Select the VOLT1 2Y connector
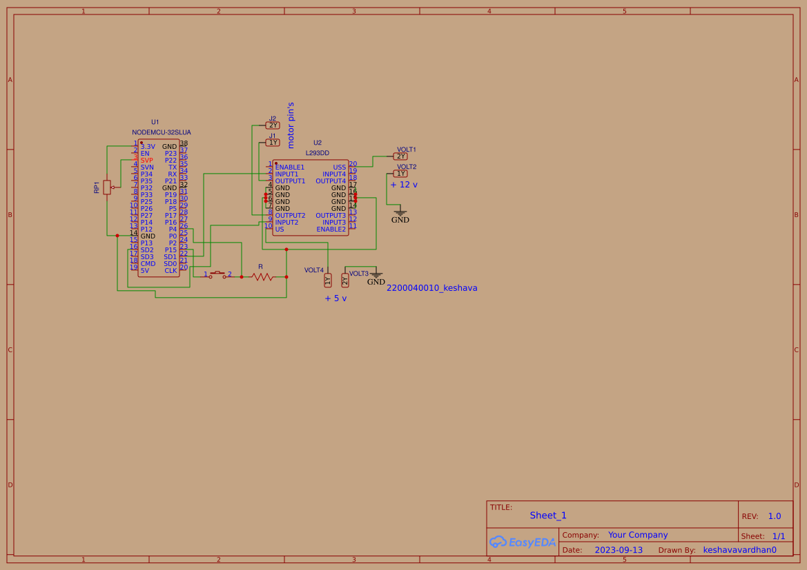The height and width of the screenshot is (570, 807). (399, 156)
